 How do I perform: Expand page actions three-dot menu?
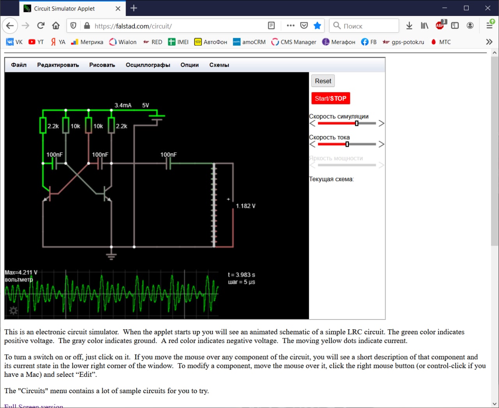290,26
